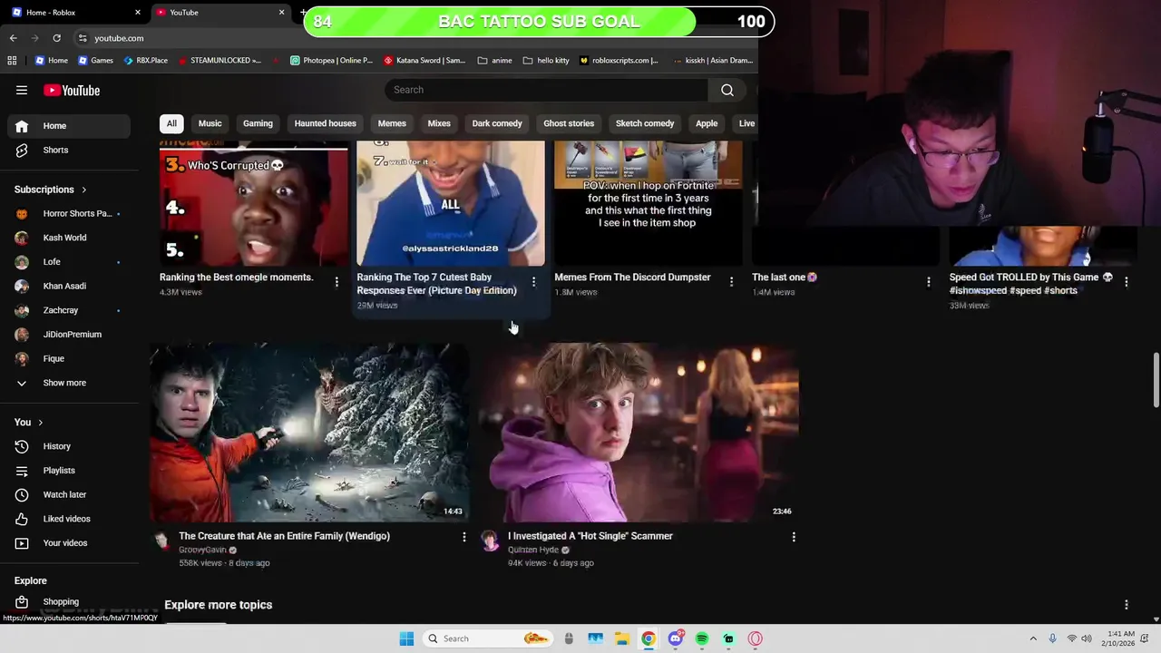Open options for The last one short
Image resolution: width=1161 pixels, height=653 pixels.
tap(928, 282)
